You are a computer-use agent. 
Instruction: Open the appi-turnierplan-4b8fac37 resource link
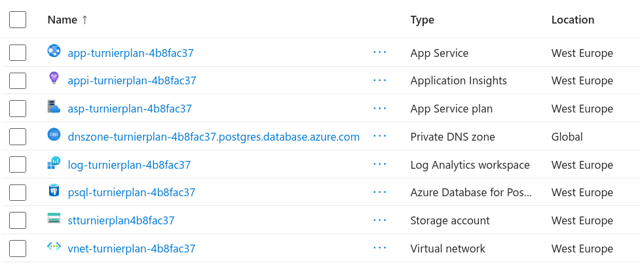click(x=132, y=80)
